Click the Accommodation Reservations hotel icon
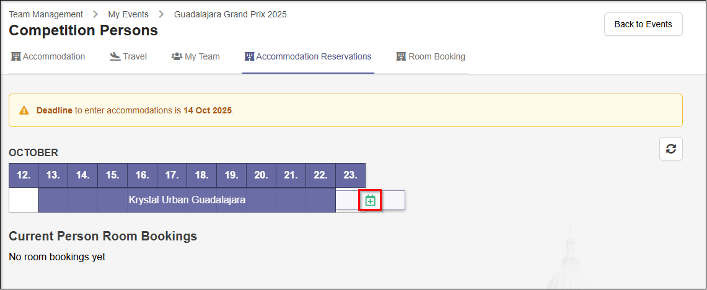Image resolution: width=707 pixels, height=290 pixels. 249,56
